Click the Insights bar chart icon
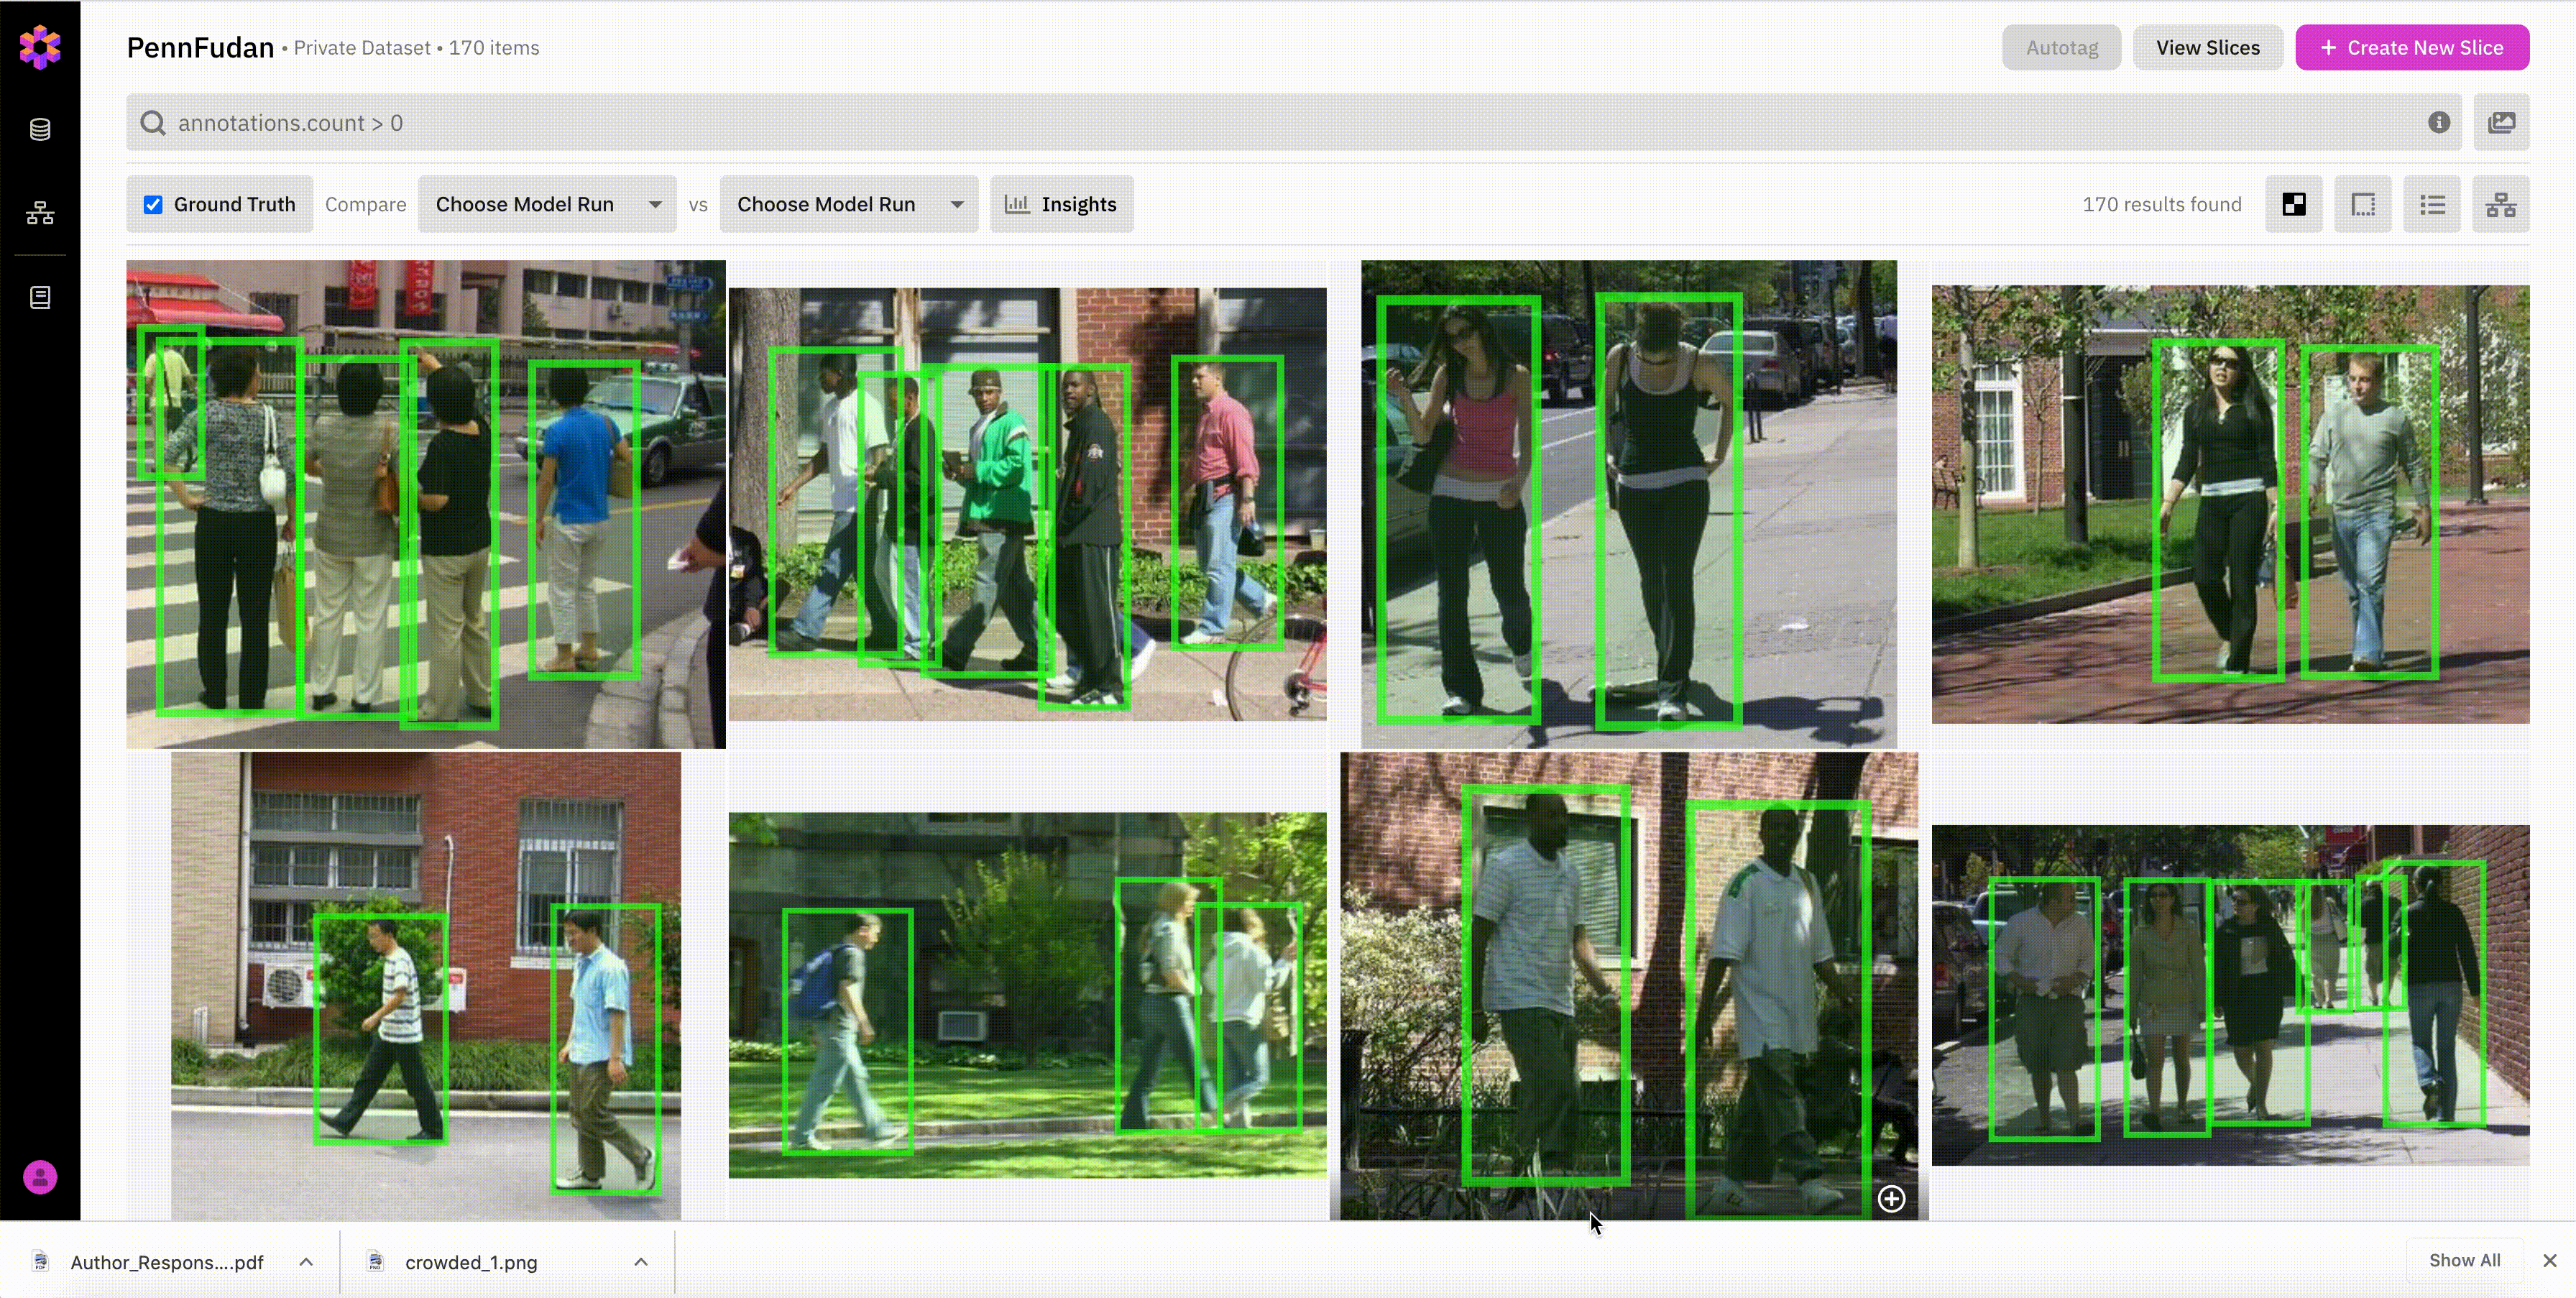 click(x=1017, y=204)
